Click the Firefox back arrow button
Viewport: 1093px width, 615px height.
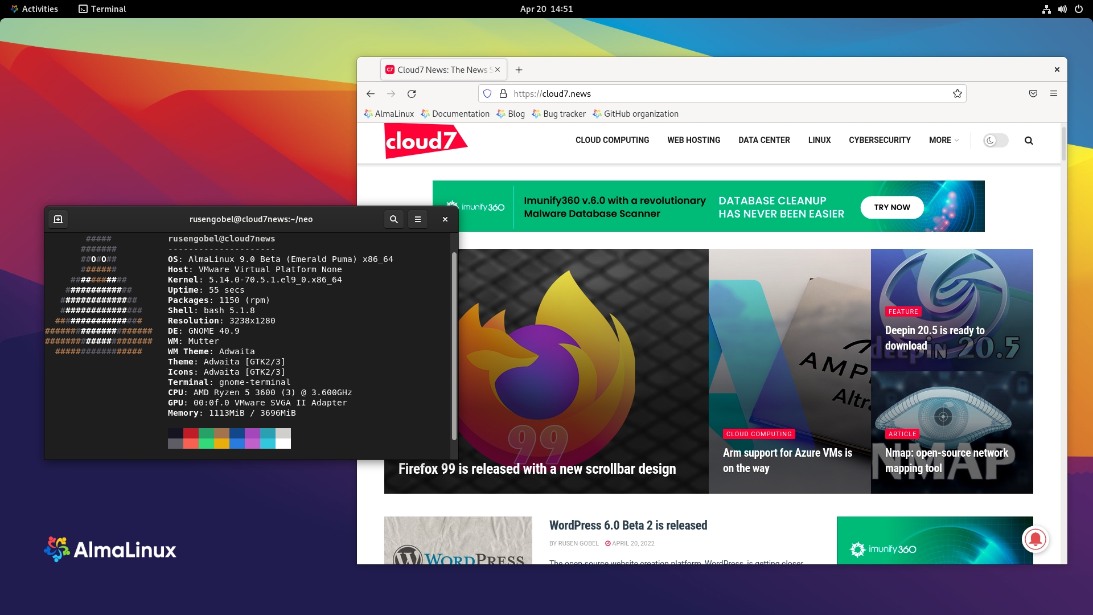pyautogui.click(x=371, y=93)
